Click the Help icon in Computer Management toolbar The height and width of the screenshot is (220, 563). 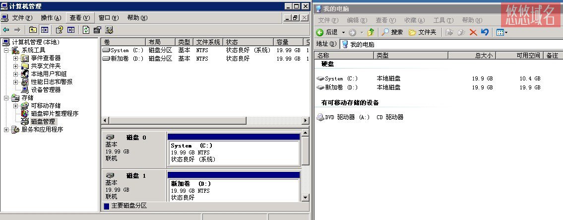tap(59, 30)
